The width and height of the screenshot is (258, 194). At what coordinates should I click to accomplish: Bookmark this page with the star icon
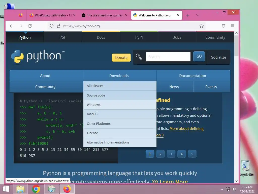[x=201, y=26]
